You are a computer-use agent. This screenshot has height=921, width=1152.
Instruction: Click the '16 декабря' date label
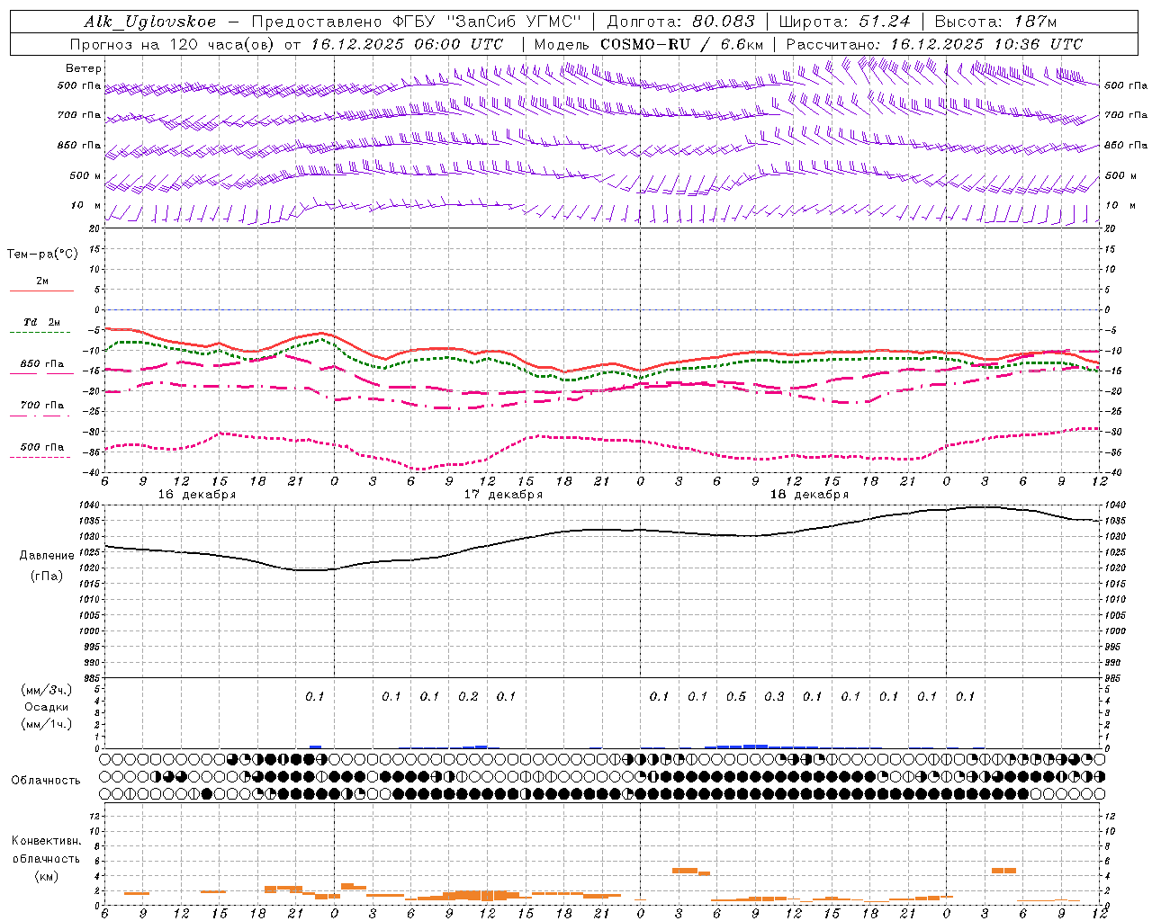coord(197,495)
